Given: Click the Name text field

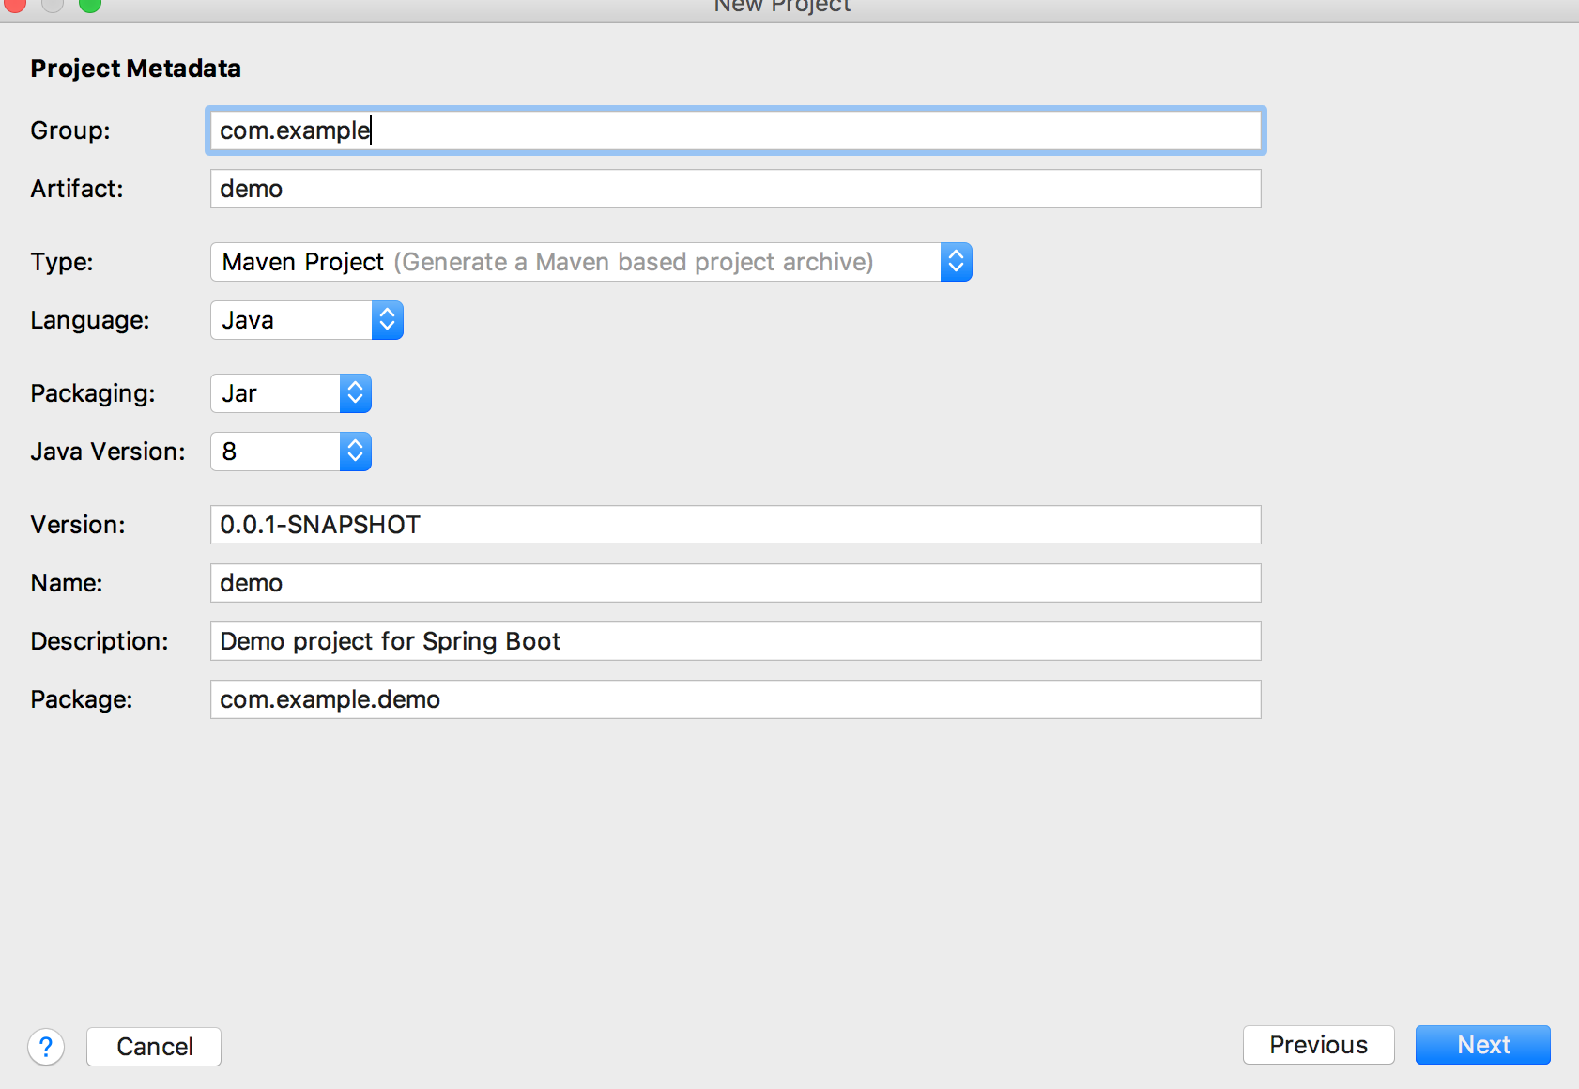Looking at the screenshot, I should [735, 583].
